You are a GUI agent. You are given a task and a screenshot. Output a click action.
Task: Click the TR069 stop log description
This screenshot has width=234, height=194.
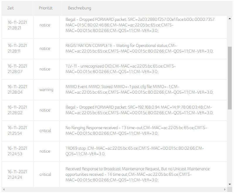click(x=135, y=151)
